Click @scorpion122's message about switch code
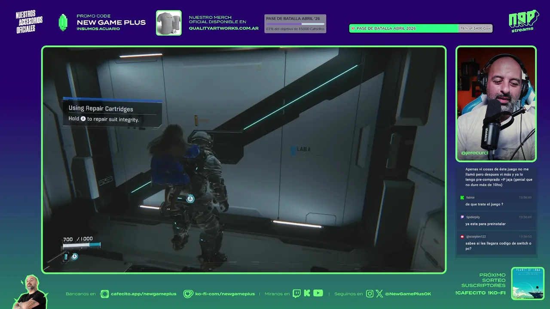Screen dimensions: 550x309 coord(498,246)
